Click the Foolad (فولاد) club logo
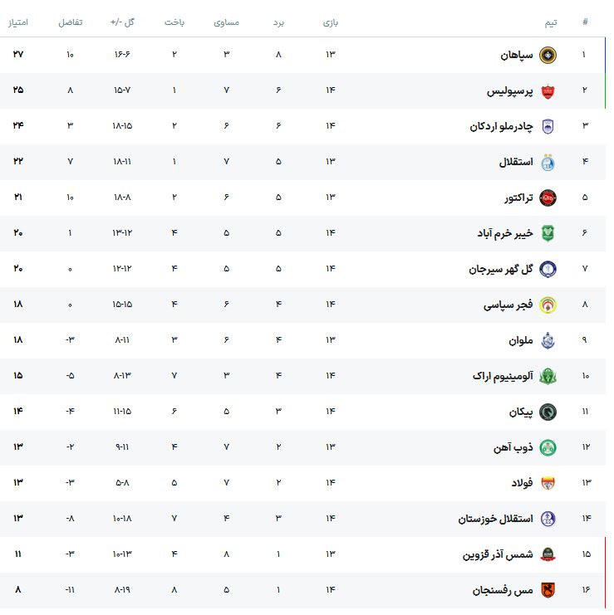 pyautogui.click(x=548, y=483)
